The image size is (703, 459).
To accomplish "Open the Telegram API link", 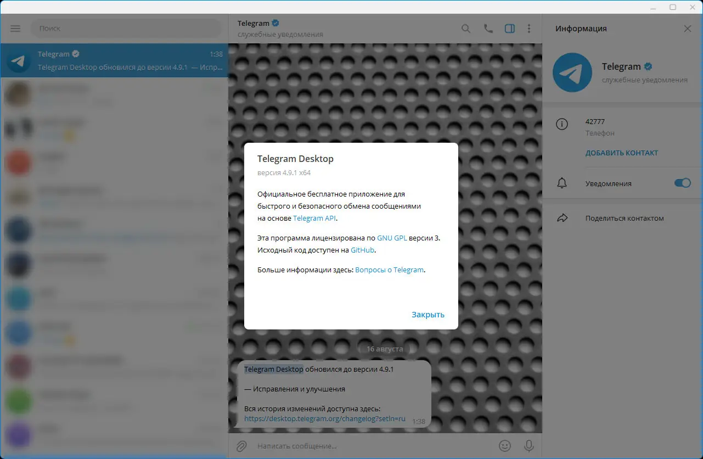I will [x=314, y=218].
